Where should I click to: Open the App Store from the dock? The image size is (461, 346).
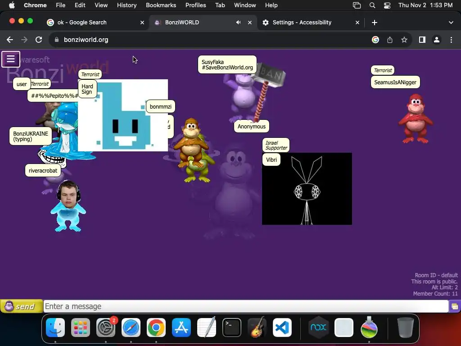click(x=181, y=328)
